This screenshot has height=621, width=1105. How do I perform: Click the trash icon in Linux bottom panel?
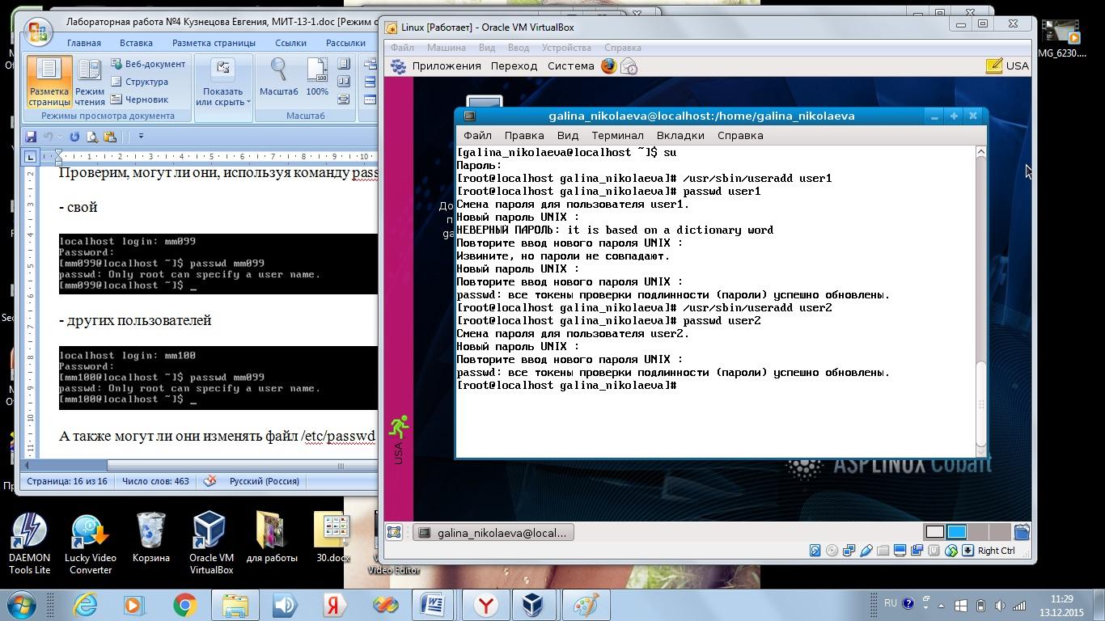pyautogui.click(x=1022, y=532)
